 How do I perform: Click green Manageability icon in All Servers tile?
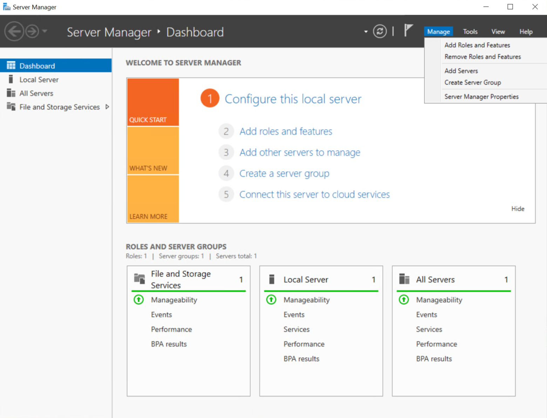(x=404, y=300)
